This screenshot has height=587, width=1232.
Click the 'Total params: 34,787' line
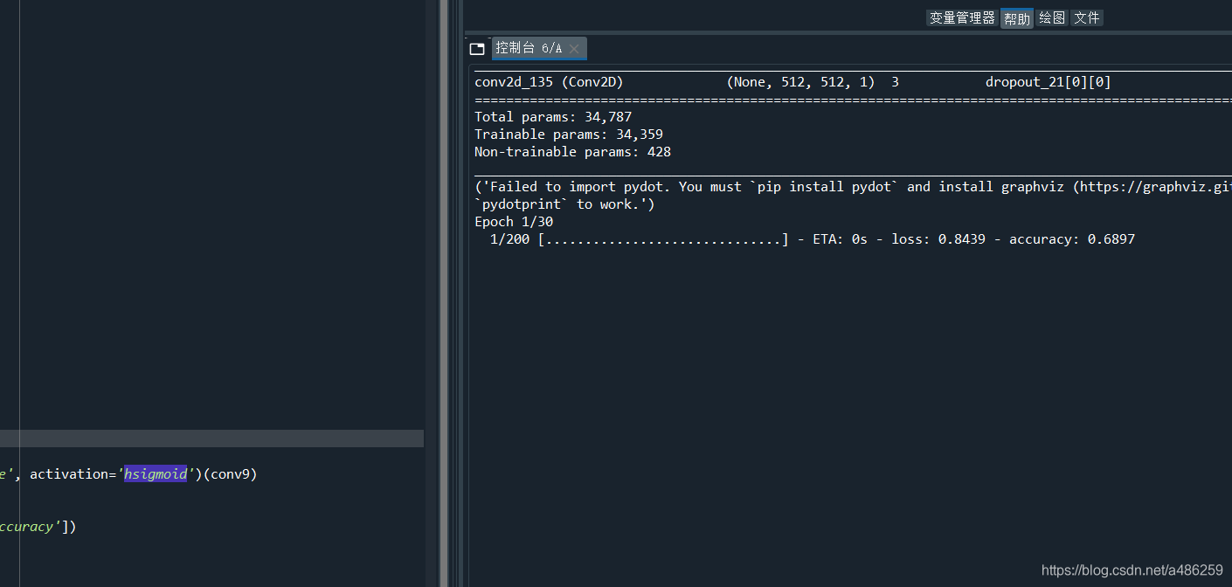tap(553, 117)
